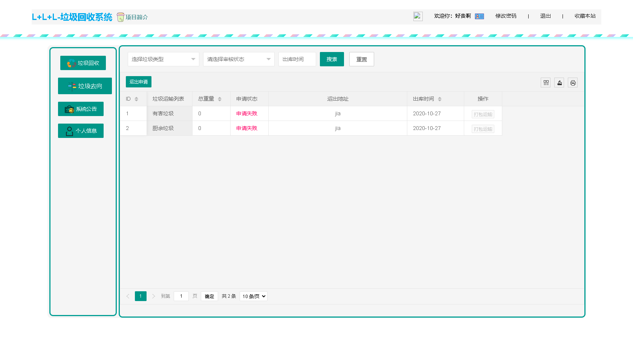633x341 pixels.
Task: Click the broken avatar image in header
Action: coord(418,16)
